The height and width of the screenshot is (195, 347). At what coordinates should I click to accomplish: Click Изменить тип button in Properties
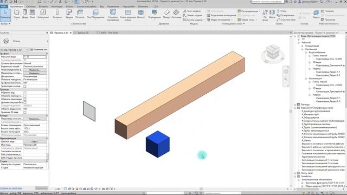pos(38,49)
